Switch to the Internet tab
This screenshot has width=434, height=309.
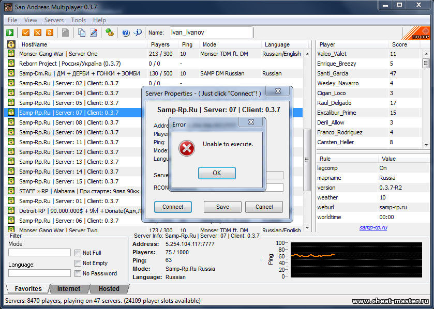68,289
